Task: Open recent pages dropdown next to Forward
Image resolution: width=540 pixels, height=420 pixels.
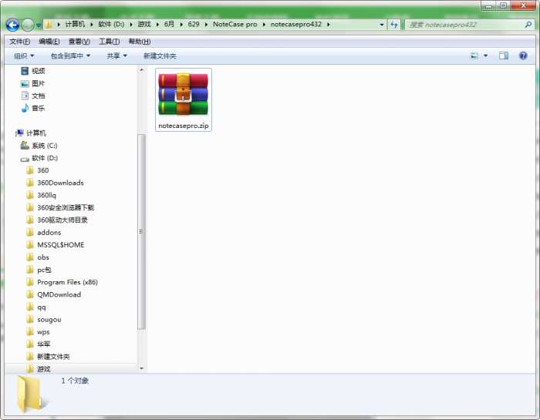Action: [x=39, y=25]
